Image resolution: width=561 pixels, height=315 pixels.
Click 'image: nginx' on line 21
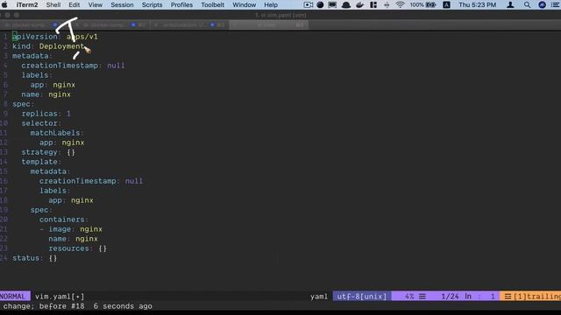(75, 229)
